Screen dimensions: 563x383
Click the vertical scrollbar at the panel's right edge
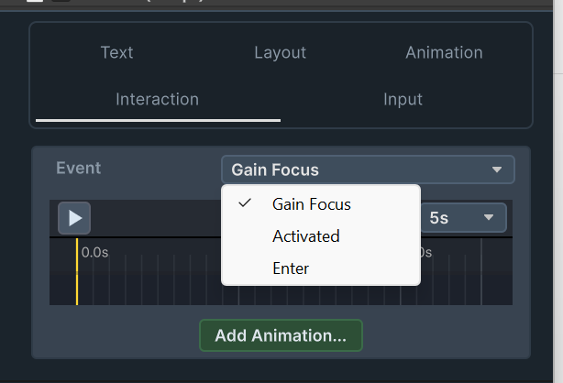coord(558,191)
